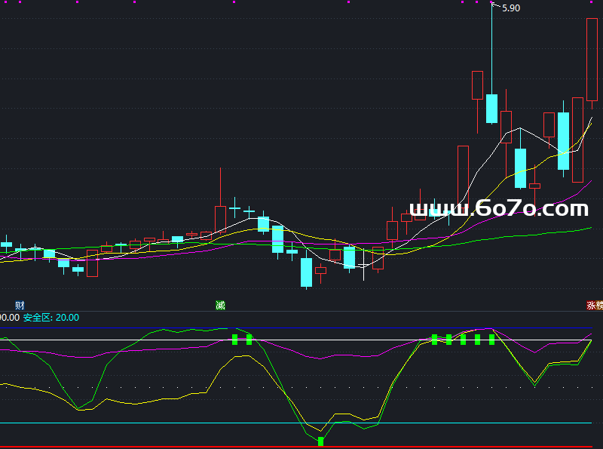This screenshot has height=449, width=603.
Task: Click the blue upper limit line in indicator
Action: [113, 328]
